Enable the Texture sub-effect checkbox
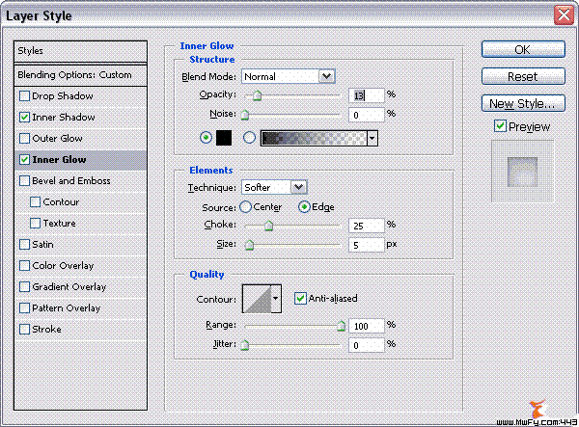579x427 pixels. pos(35,224)
